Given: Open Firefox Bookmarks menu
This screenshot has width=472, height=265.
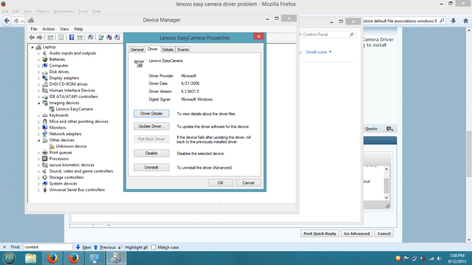Looking at the screenshot, I should (x=64, y=11).
